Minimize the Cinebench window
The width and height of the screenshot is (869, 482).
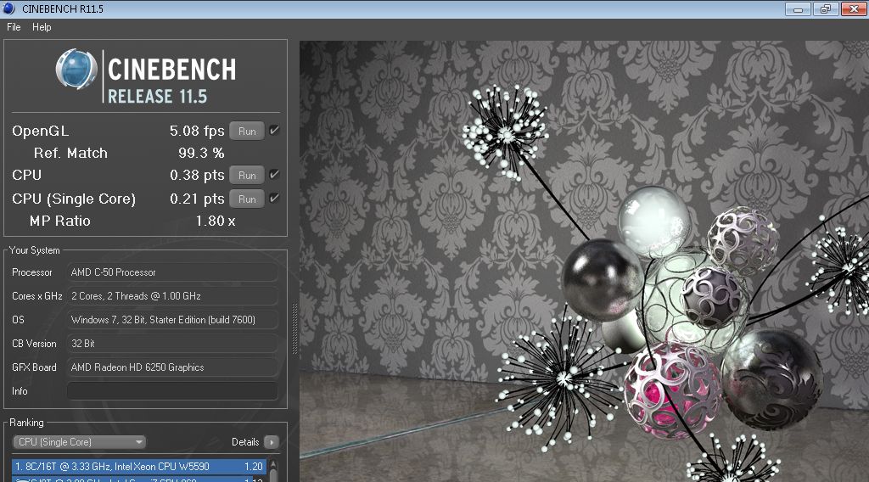point(798,8)
